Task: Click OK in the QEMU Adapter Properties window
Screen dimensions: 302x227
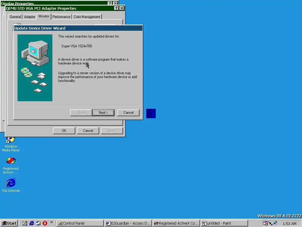Action: tap(64, 131)
